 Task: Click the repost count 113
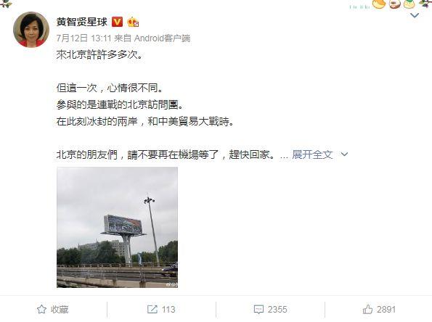click(168, 310)
